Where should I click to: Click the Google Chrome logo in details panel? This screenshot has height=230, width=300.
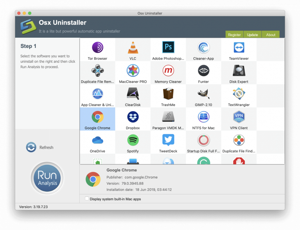coord(93,179)
